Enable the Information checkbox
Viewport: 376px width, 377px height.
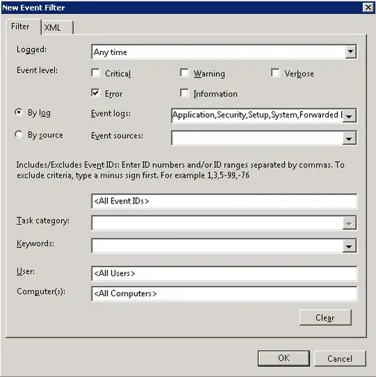pos(185,93)
